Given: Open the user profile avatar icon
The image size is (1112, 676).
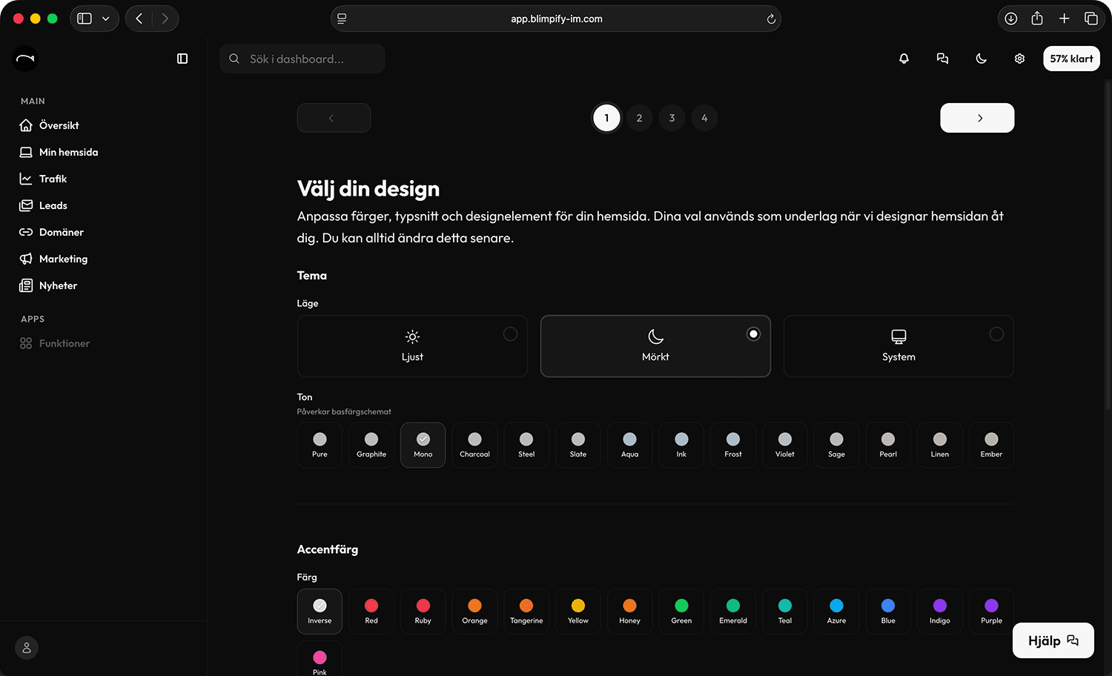Looking at the screenshot, I should click(x=27, y=648).
